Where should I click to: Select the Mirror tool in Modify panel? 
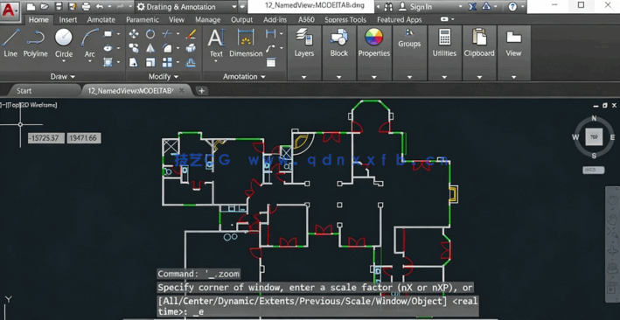pos(150,48)
